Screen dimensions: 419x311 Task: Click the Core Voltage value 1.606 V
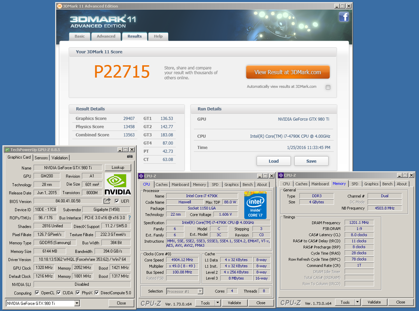coord(225,214)
